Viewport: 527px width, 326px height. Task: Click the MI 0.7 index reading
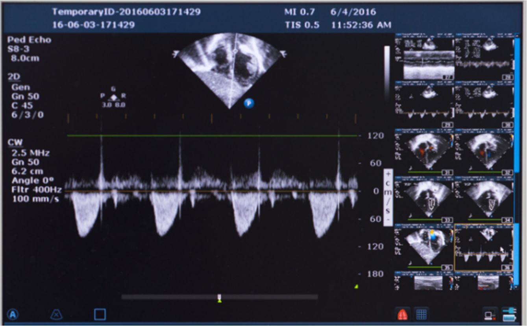[300, 12]
